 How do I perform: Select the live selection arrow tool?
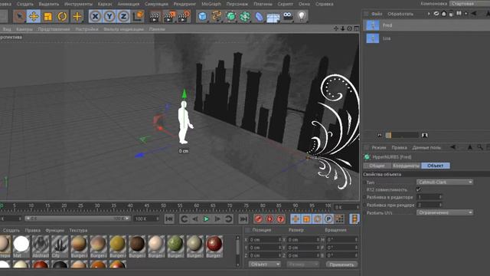pos(19,16)
